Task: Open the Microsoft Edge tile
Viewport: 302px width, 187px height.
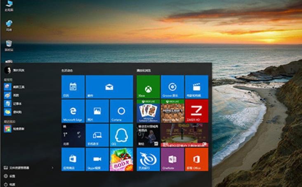Action: pos(73,111)
